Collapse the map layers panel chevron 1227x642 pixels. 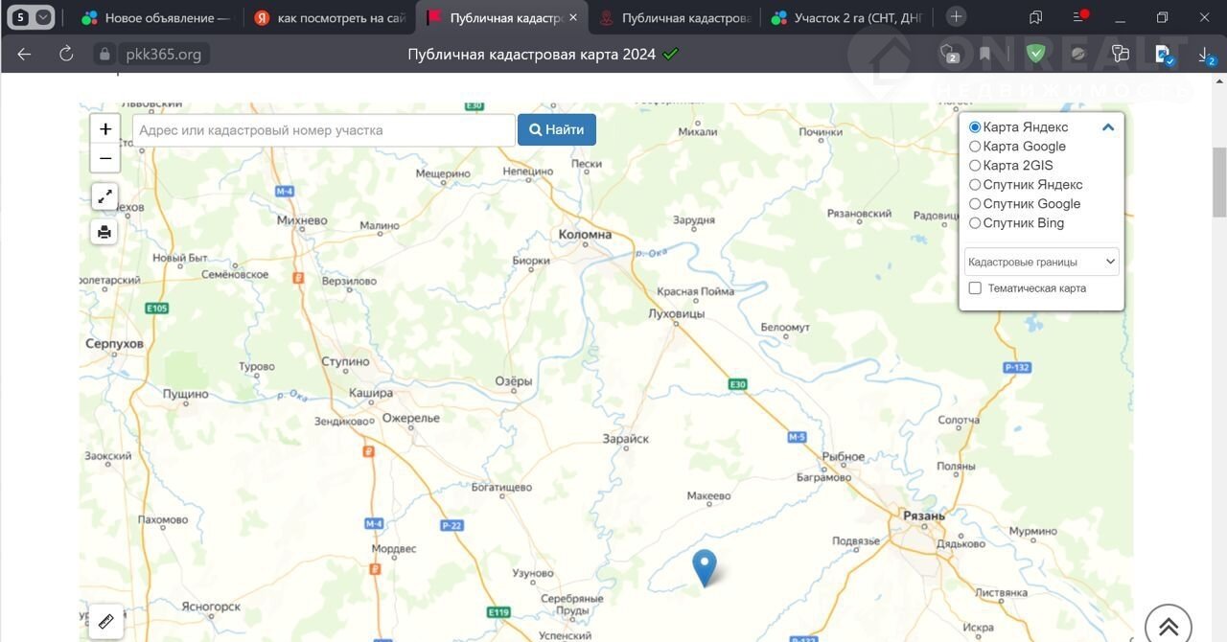[x=1108, y=127]
